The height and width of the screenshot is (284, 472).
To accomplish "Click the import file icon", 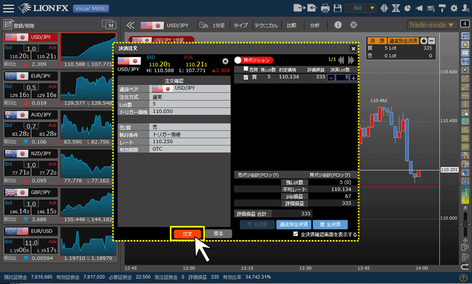I will 312,8.
